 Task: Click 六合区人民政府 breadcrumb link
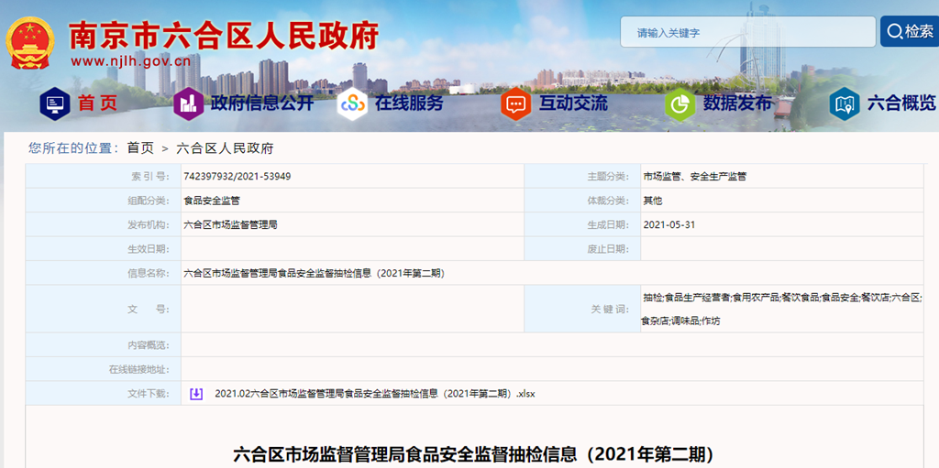point(224,147)
